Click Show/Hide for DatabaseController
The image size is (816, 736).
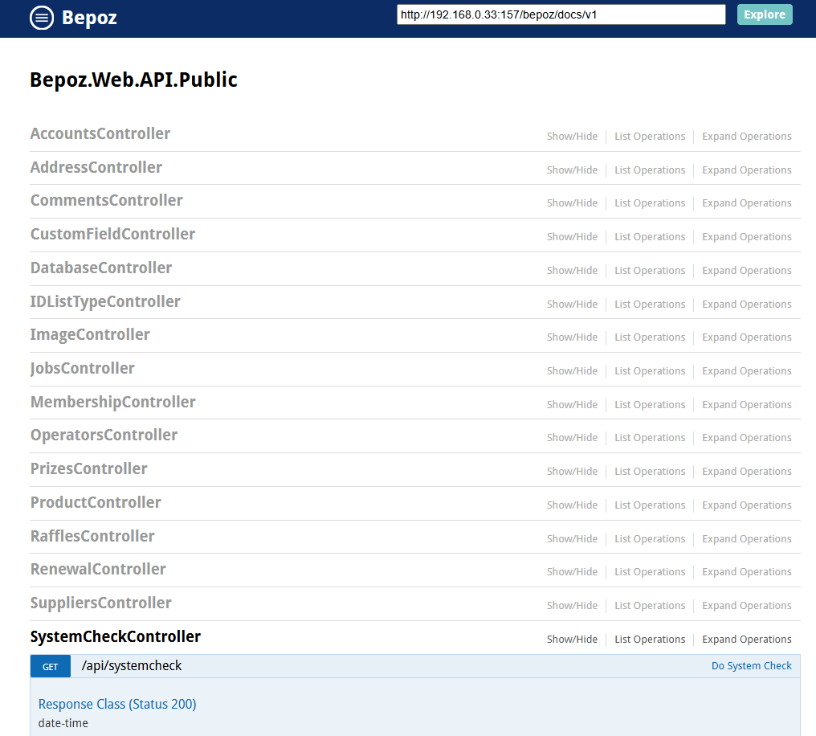572,271
